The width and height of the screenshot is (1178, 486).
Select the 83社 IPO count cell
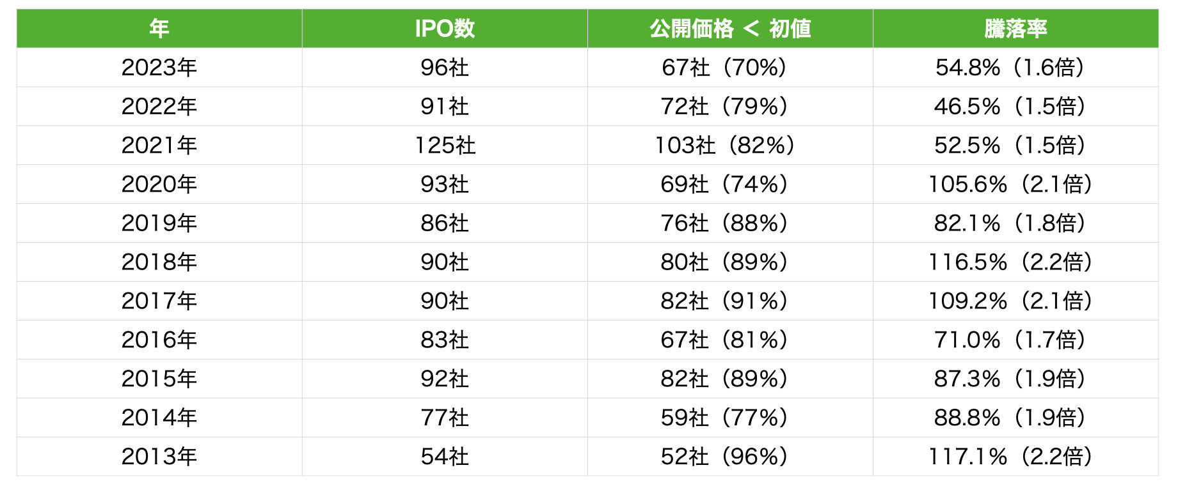(x=444, y=340)
